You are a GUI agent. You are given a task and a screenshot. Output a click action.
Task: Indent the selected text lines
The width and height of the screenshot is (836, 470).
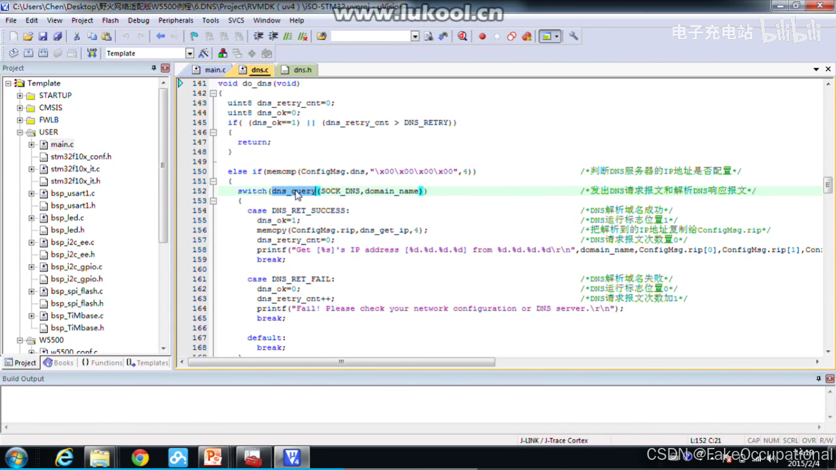(x=259, y=36)
